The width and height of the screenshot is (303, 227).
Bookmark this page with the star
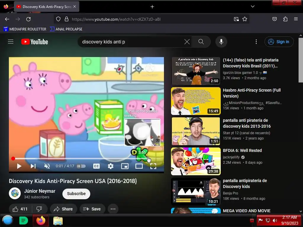click(x=245, y=19)
